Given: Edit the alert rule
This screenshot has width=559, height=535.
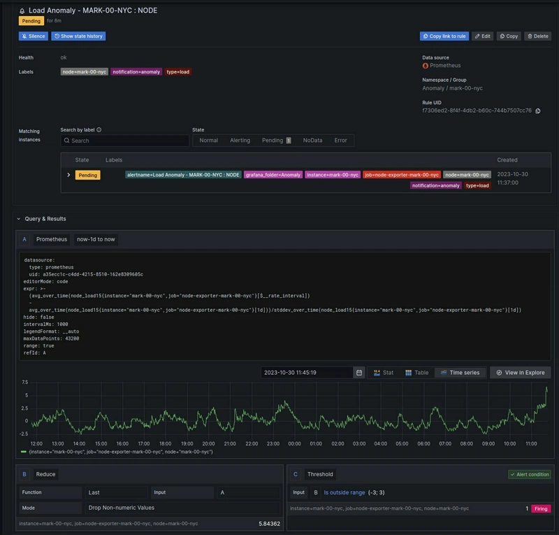Looking at the screenshot, I should point(481,36).
